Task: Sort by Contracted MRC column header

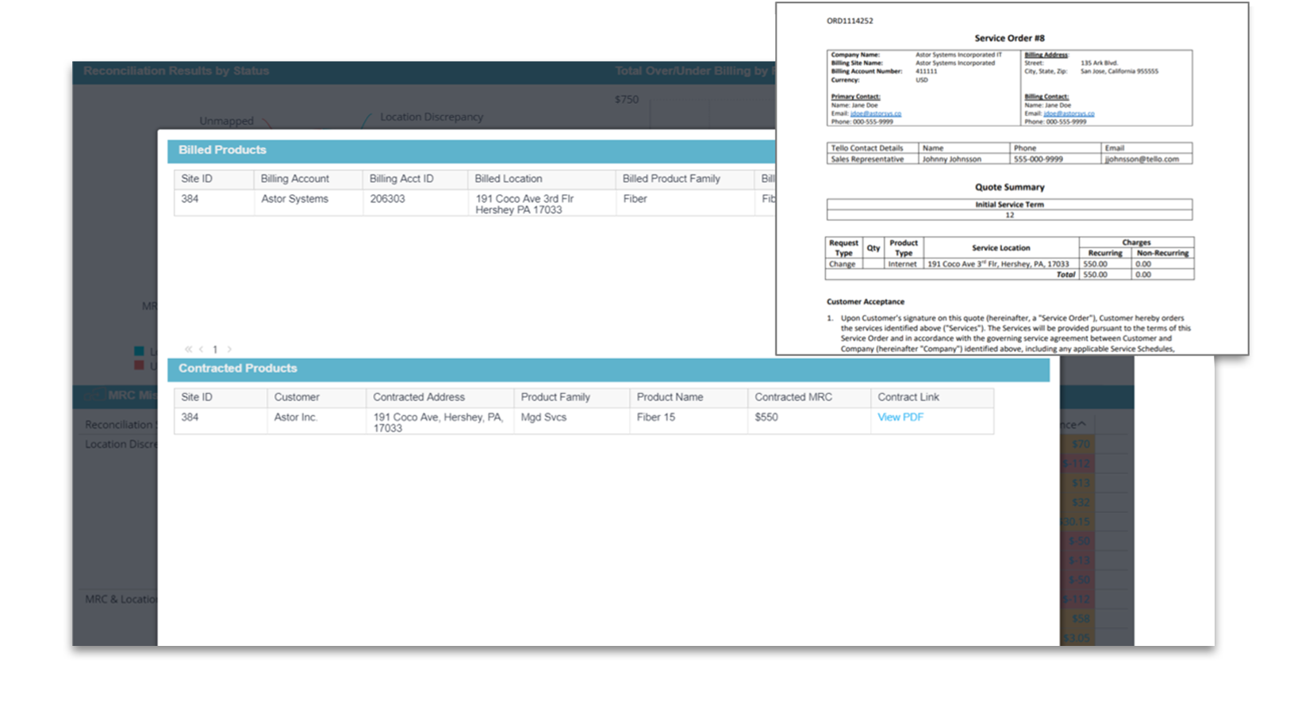Action: pyautogui.click(x=809, y=397)
